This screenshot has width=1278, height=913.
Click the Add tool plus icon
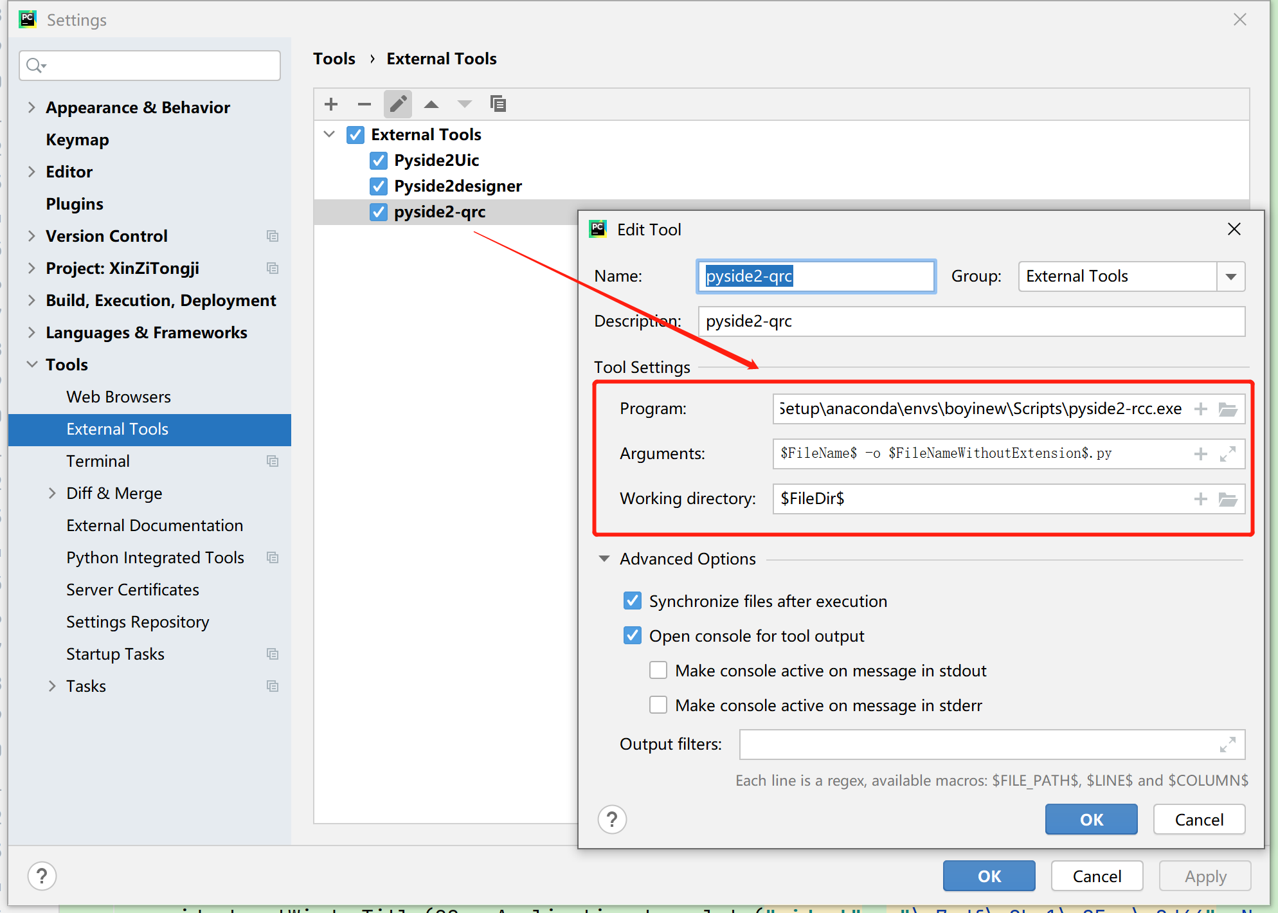331,104
